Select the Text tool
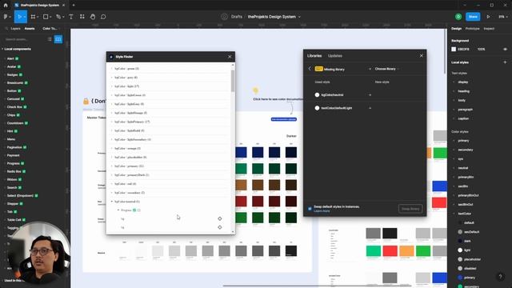The width and height of the screenshot is (512, 288). [71, 17]
